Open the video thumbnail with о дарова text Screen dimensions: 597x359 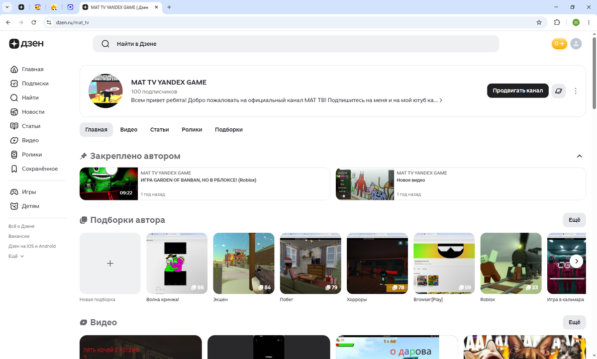click(x=397, y=347)
